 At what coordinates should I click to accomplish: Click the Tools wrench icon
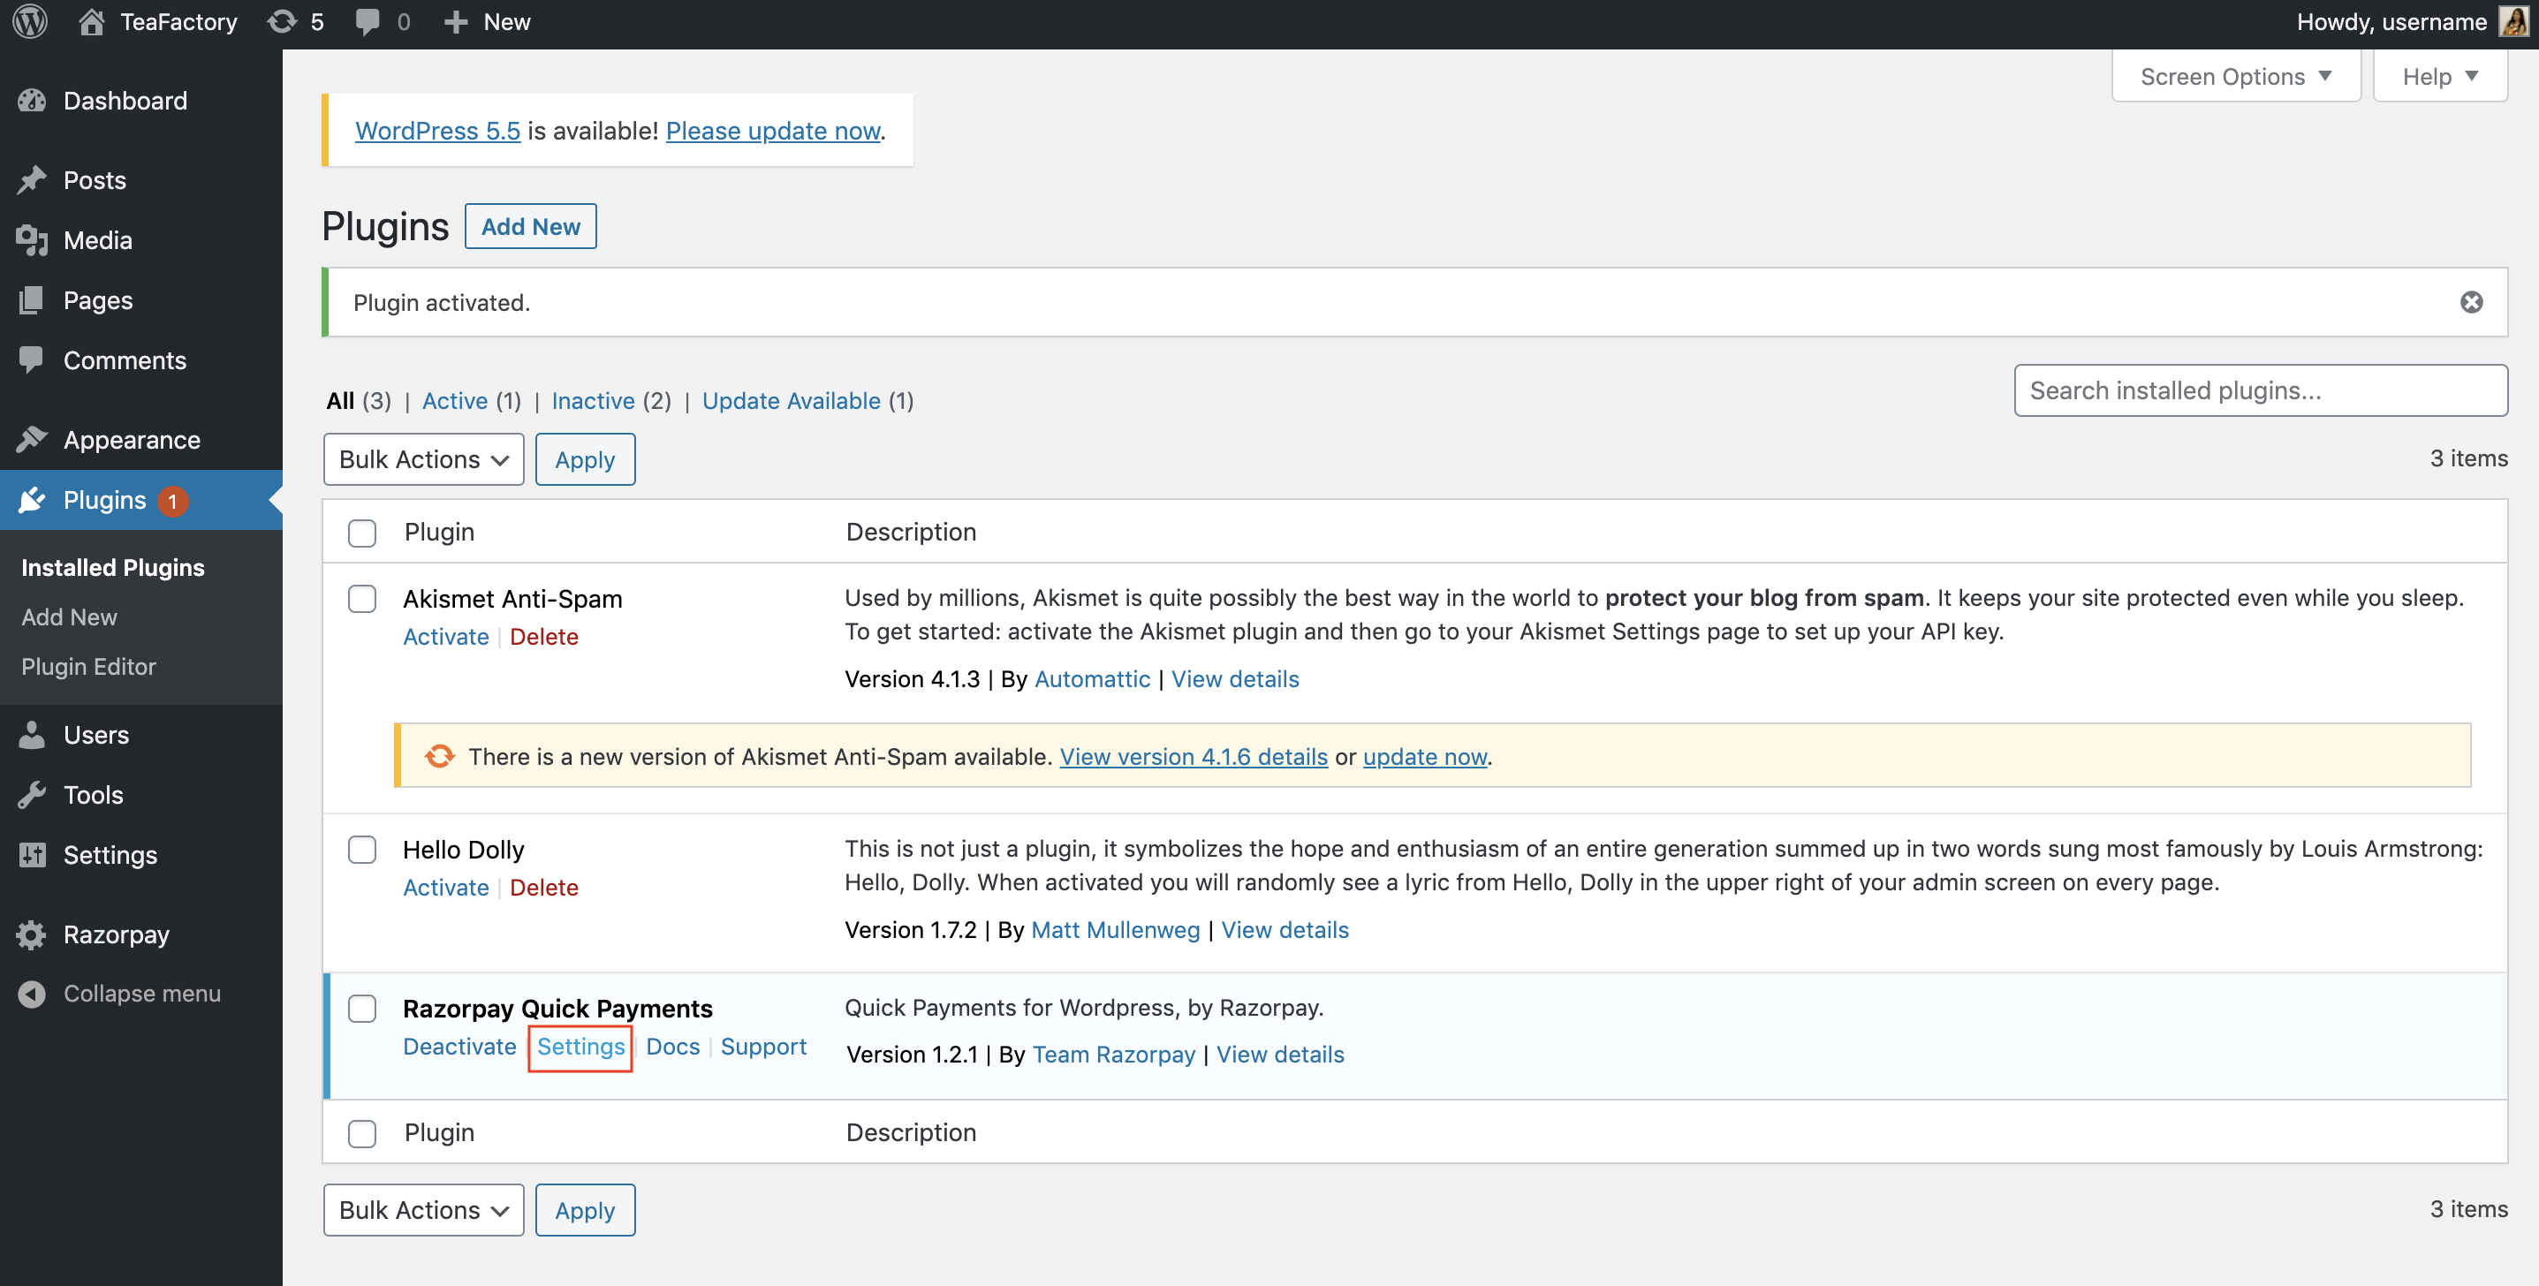(x=32, y=794)
